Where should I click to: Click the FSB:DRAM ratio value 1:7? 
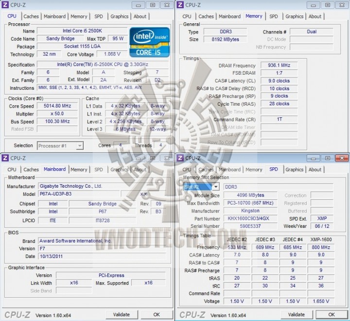pyautogui.click(x=279, y=73)
